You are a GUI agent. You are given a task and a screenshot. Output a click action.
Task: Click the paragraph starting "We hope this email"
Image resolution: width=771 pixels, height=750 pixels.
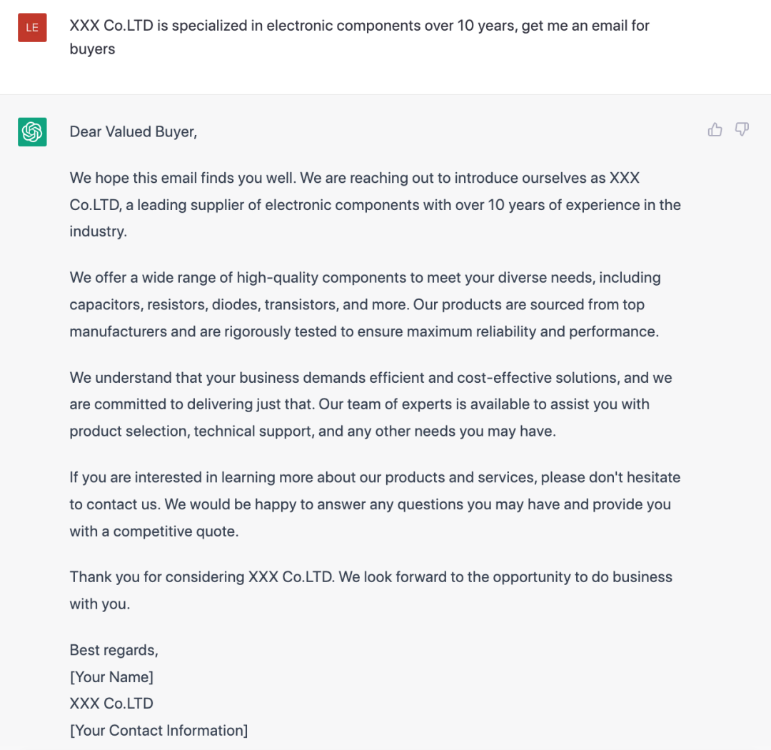click(x=375, y=205)
